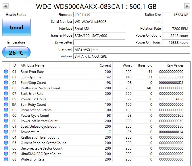This screenshot has width=192, height=166.
Task: Click the 26 °C temperature indicator
Action: click(16, 52)
